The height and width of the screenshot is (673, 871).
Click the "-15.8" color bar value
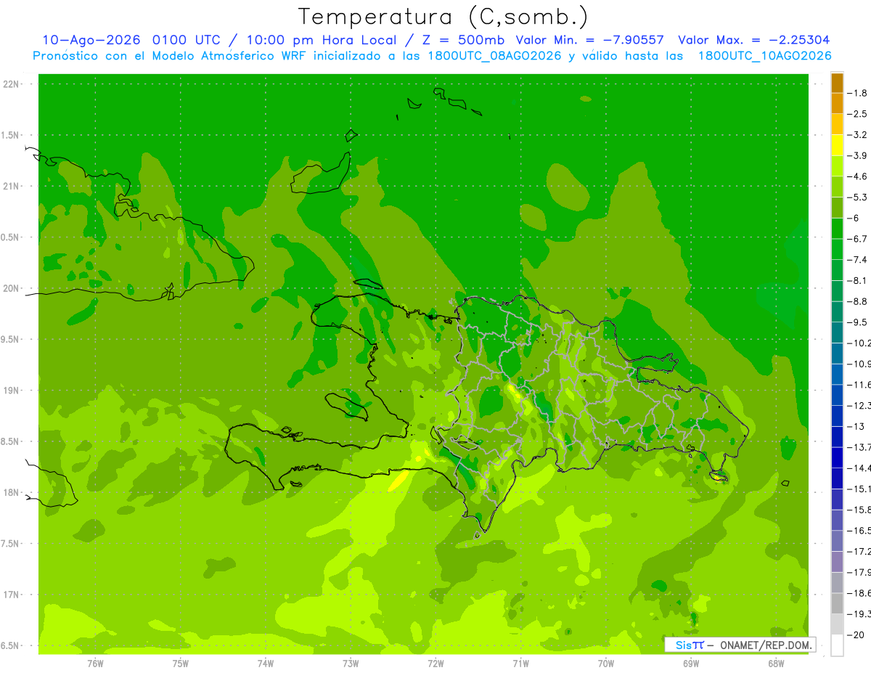tap(859, 510)
